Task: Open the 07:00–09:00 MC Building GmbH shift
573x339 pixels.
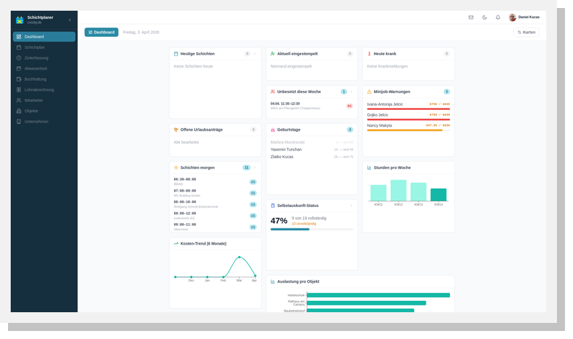Action: (215, 193)
